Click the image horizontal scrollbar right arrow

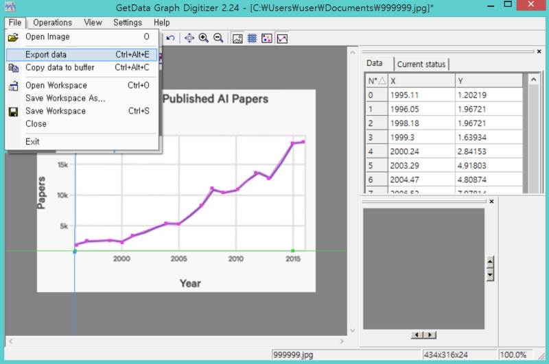[342, 341]
